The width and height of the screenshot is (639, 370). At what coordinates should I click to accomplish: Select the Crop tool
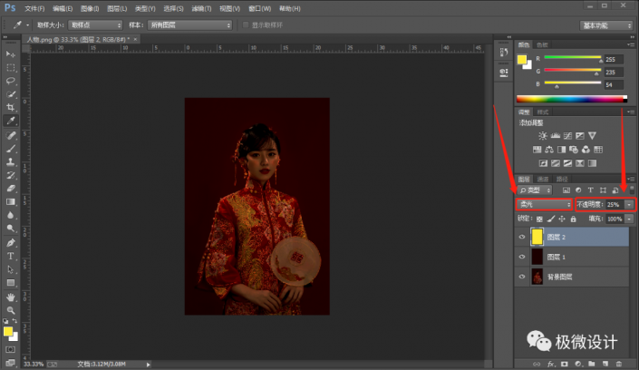click(x=11, y=107)
